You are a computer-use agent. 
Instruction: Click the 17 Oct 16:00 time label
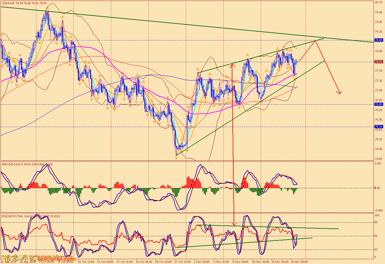124,262
